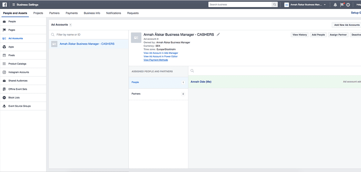Open the settings gear icon
The image size is (361, 172).
[348, 5]
